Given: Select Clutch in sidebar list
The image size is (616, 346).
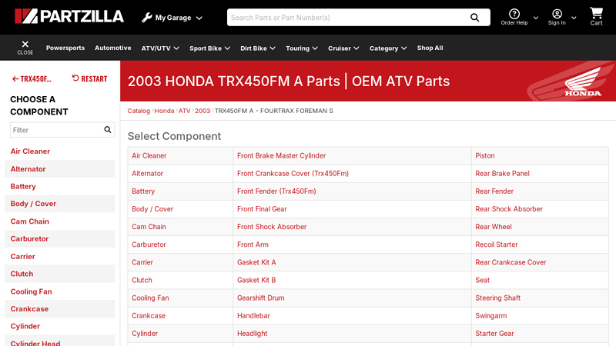Looking at the screenshot, I should pyautogui.click(x=22, y=274).
